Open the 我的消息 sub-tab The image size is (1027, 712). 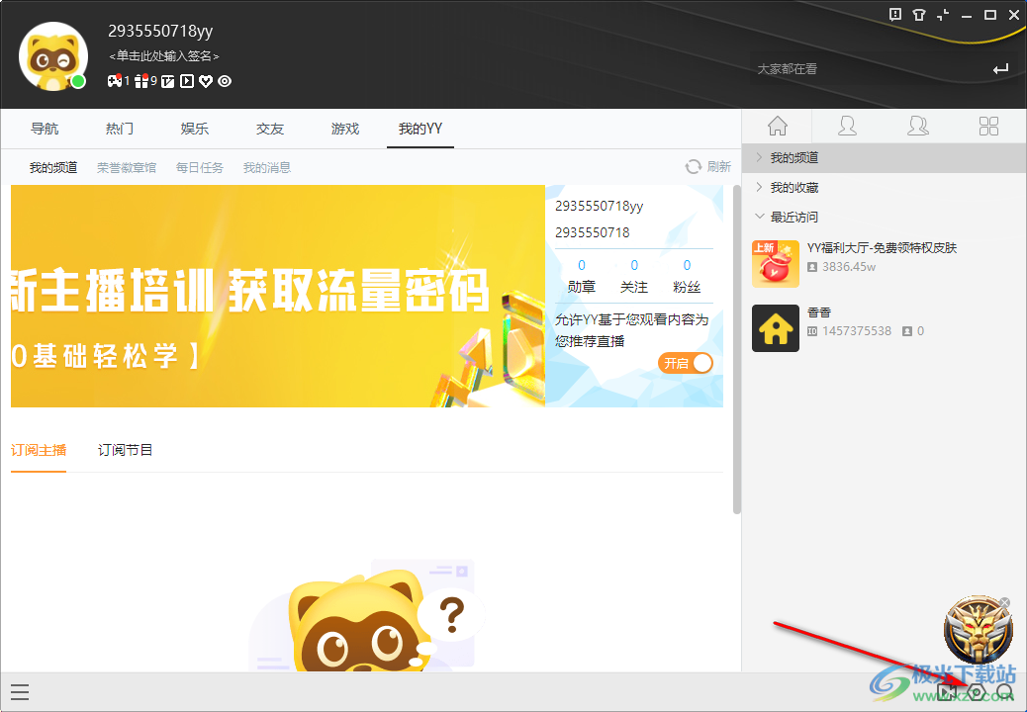(267, 168)
